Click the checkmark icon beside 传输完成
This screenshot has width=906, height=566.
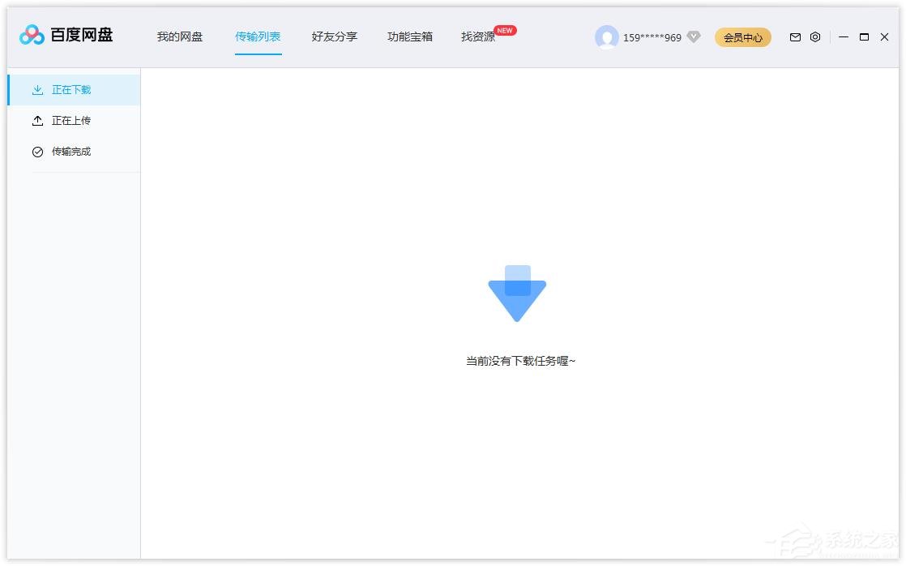pos(37,151)
